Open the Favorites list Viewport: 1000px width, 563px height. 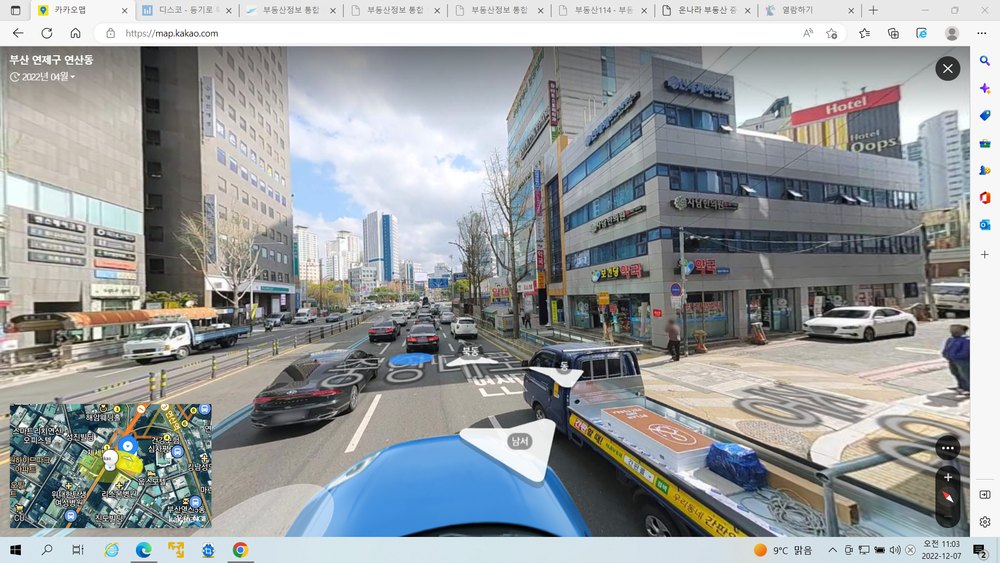coord(865,33)
